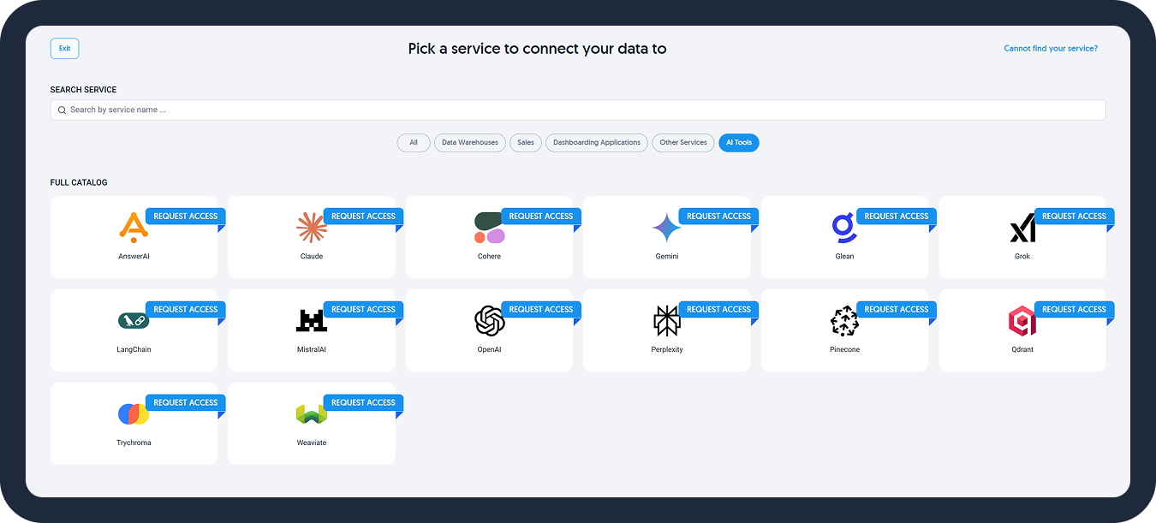
Task: Click the AnswerAI logo icon
Action: (134, 228)
